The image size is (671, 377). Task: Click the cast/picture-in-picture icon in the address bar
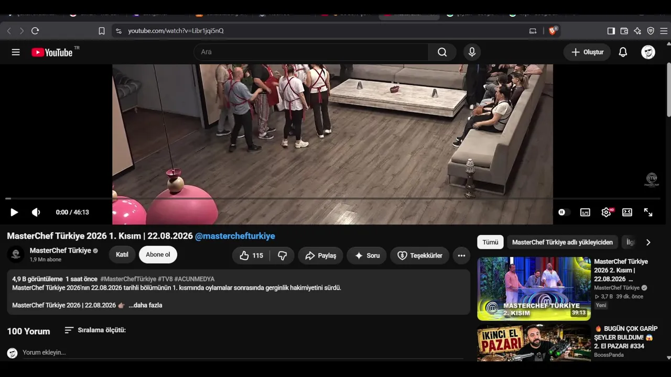(x=533, y=31)
